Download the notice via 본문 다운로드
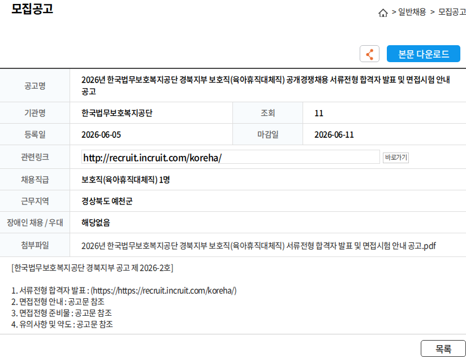This screenshot has width=466, height=357. 423,54
